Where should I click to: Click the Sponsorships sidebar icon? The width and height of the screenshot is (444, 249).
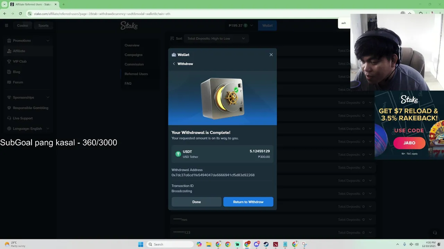[x=9, y=98]
